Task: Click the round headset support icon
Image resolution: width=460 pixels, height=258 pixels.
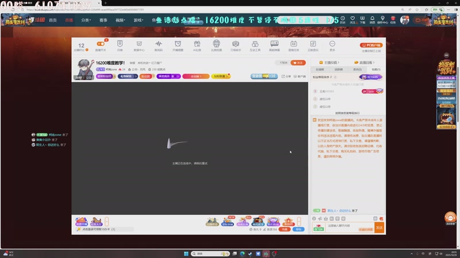Action: coord(450,217)
